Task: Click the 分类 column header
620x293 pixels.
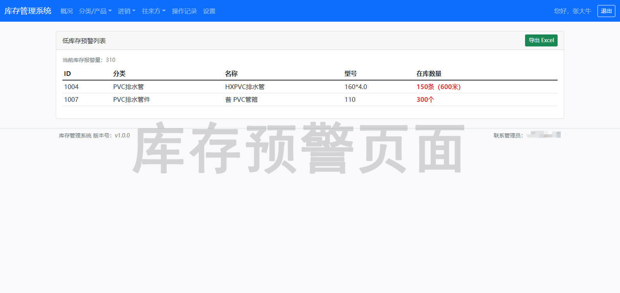Action: [119, 74]
